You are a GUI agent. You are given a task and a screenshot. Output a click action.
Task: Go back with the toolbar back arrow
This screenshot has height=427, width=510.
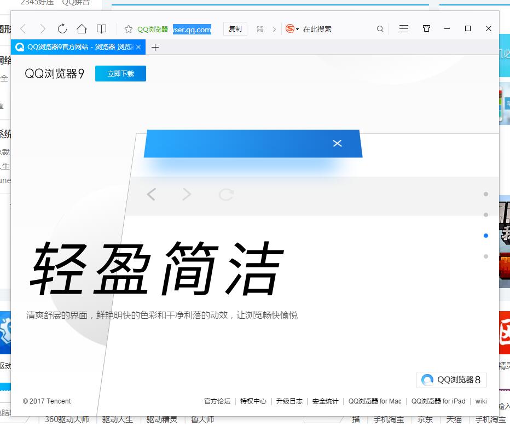23,29
